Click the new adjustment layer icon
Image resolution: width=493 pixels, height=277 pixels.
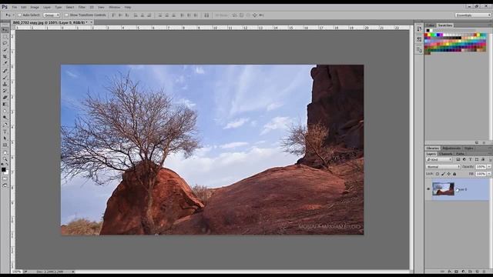point(463,272)
